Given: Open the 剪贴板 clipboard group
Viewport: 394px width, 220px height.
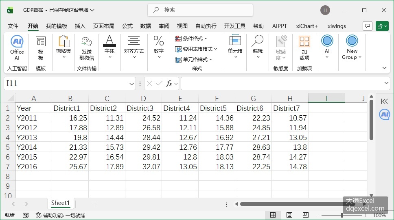Looking at the screenshot, I should tap(63, 47).
